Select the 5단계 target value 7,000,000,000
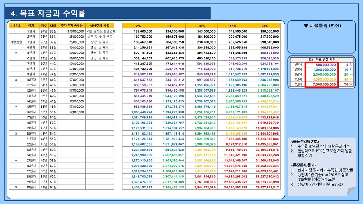Image resolution: width=363 pixels, height=204 pixels. coord(322,85)
